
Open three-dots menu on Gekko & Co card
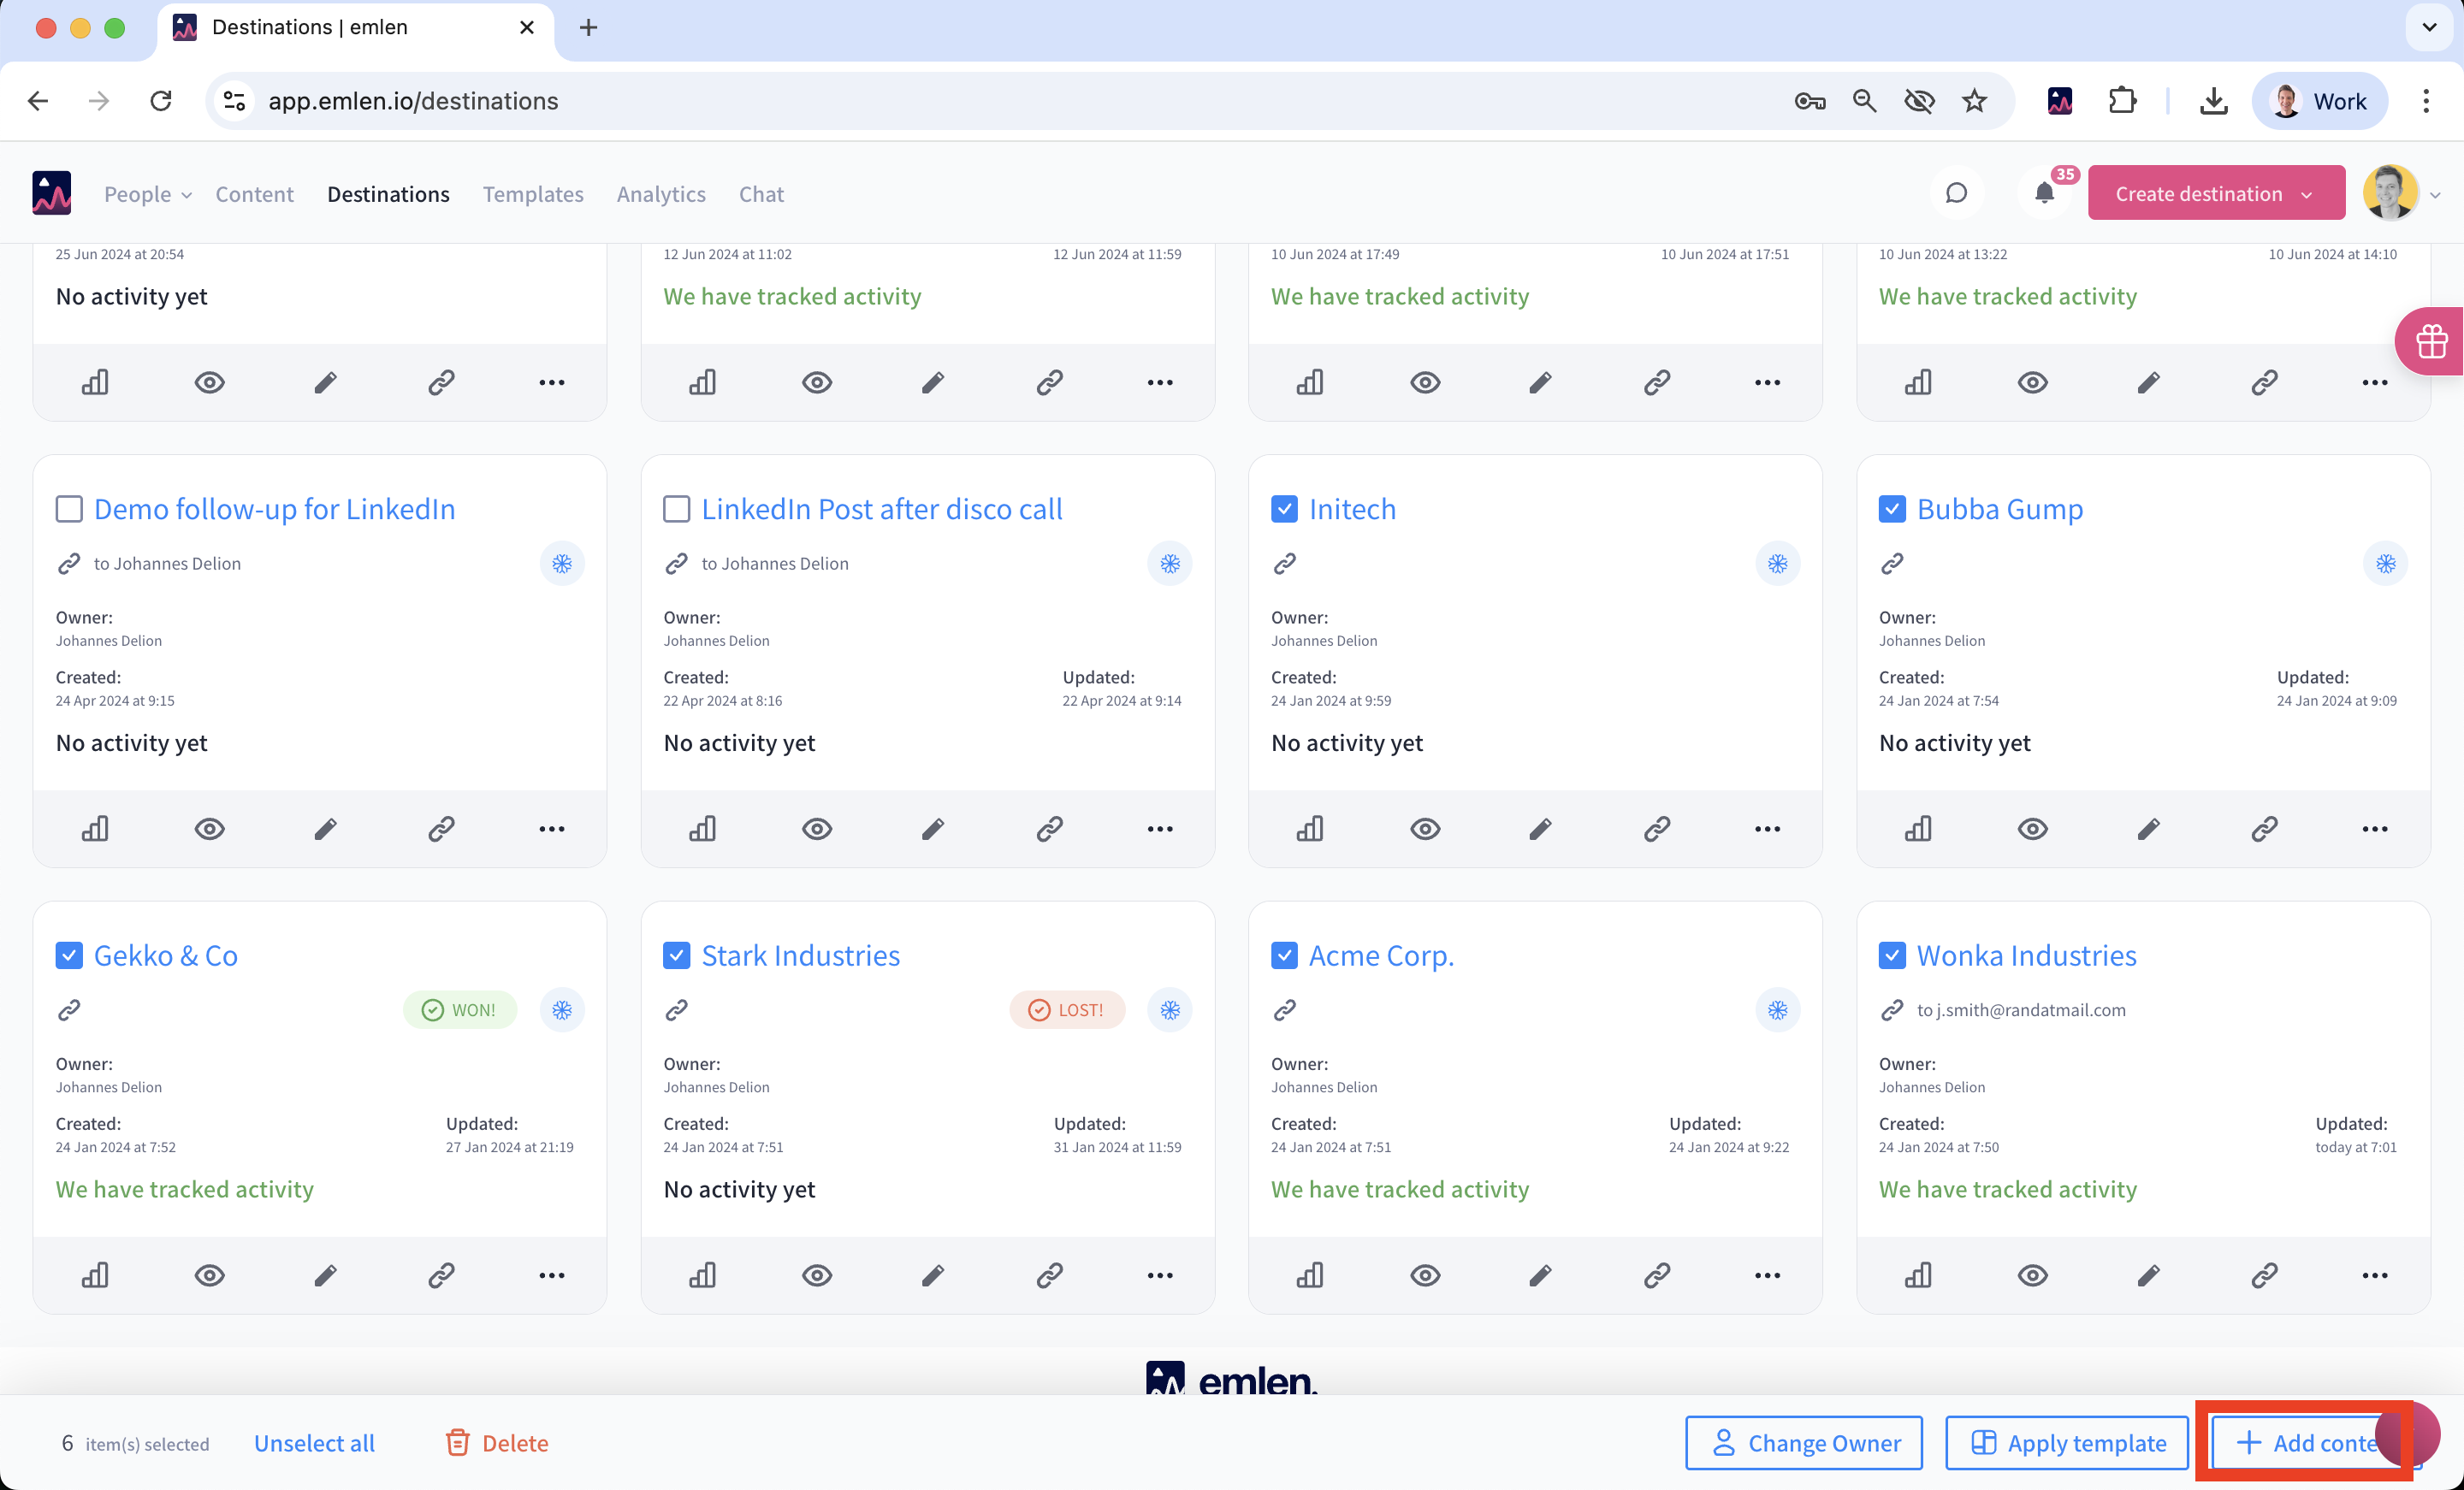coord(552,1274)
